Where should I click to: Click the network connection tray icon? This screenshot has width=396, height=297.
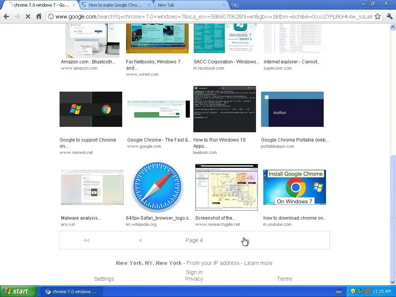tap(360, 292)
